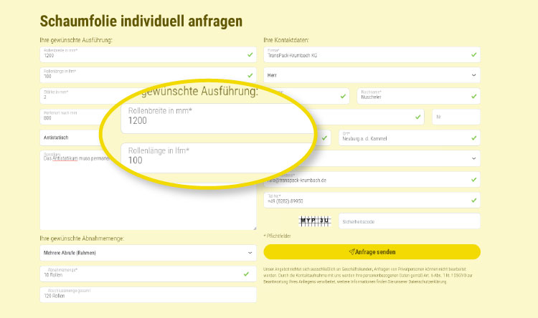538x318 pixels.
Task: Focus the Sicherheitscode input field
Action: [x=408, y=221]
